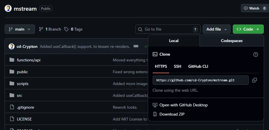Screen dimensions: 269x130
Task: Choose Download ZIP
Action: [168, 114]
